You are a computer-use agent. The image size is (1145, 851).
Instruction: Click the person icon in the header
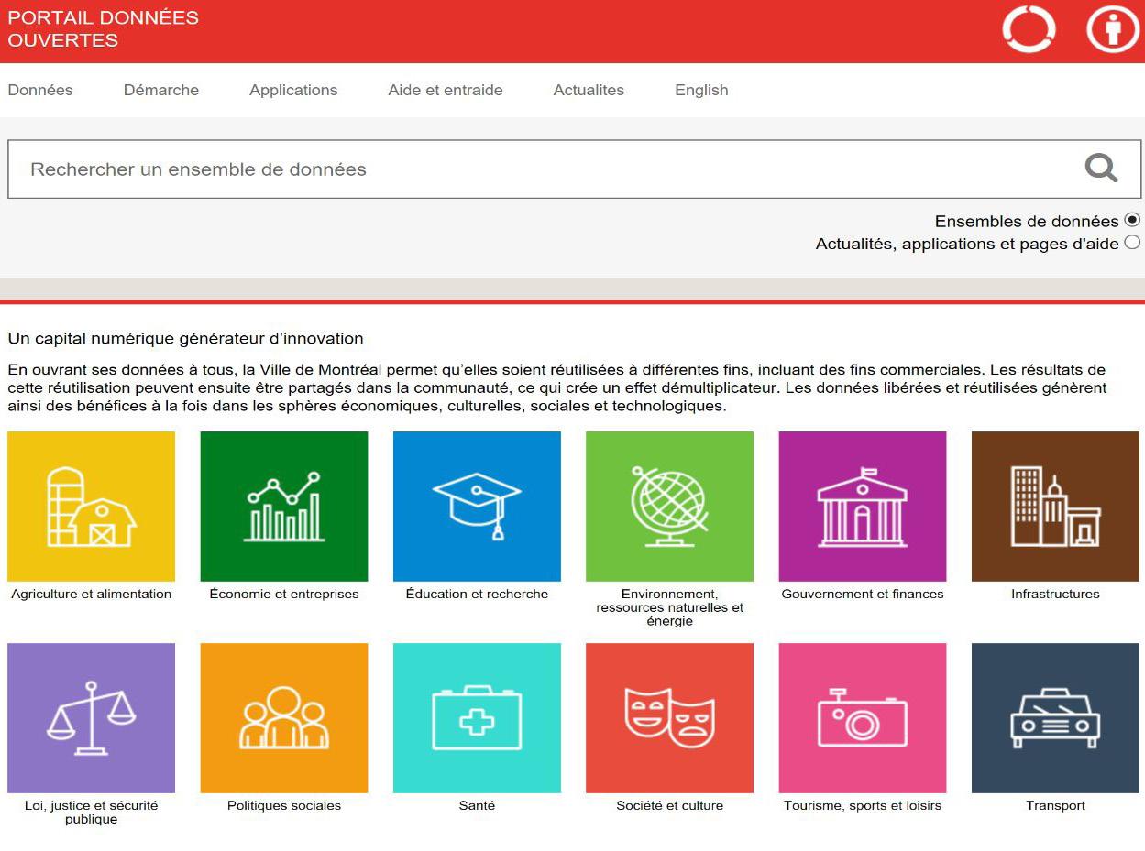[x=1113, y=29]
